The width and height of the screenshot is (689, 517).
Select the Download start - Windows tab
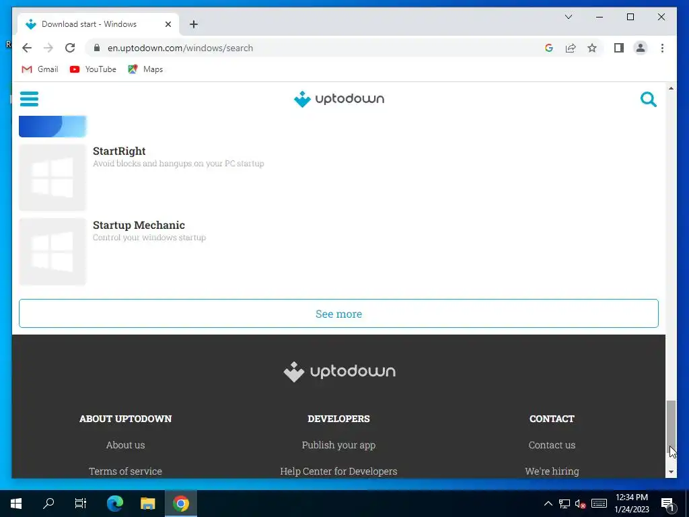pyautogui.click(x=98, y=24)
